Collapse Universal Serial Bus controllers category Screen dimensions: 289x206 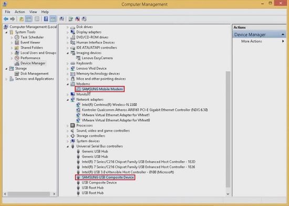click(x=68, y=147)
